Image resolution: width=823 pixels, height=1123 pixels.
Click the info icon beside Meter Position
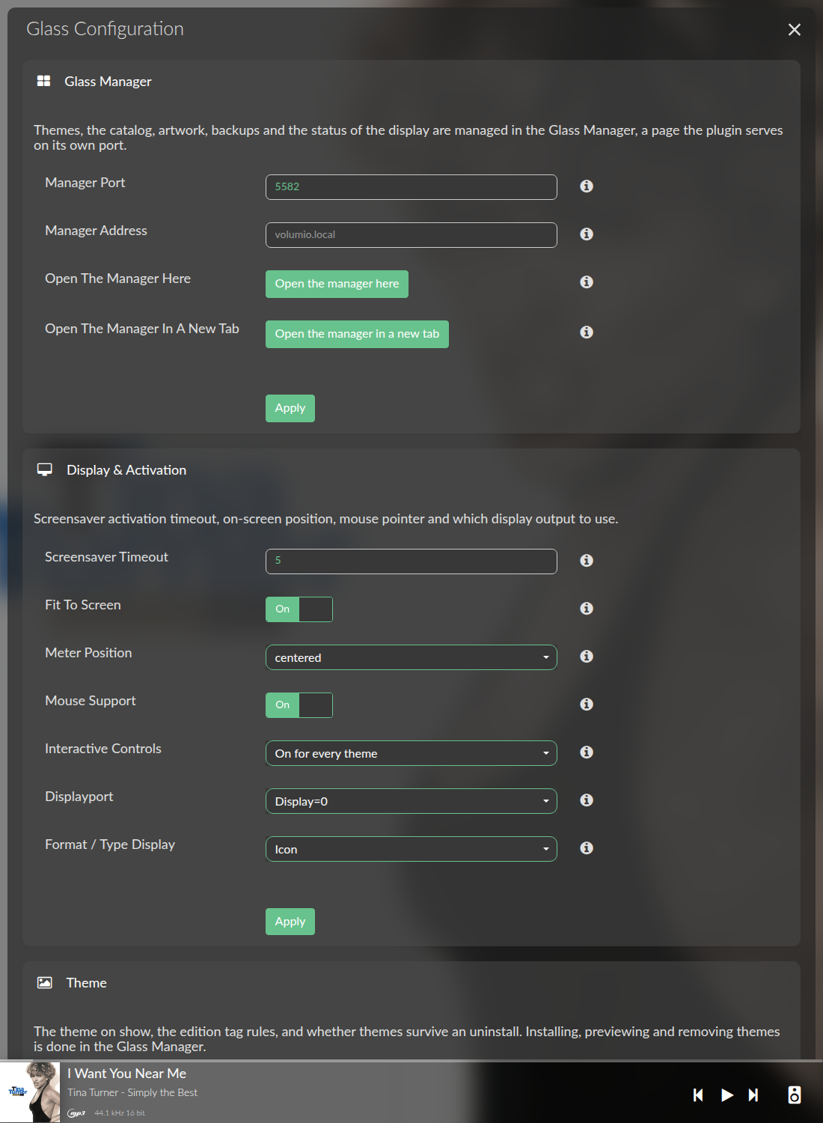tap(587, 657)
